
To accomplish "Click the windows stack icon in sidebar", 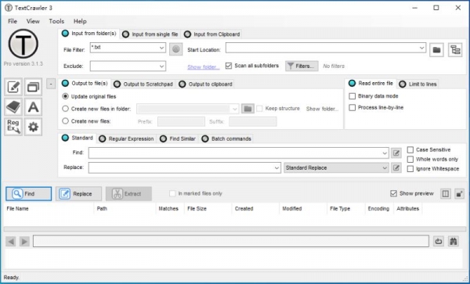I will tap(33, 87).
